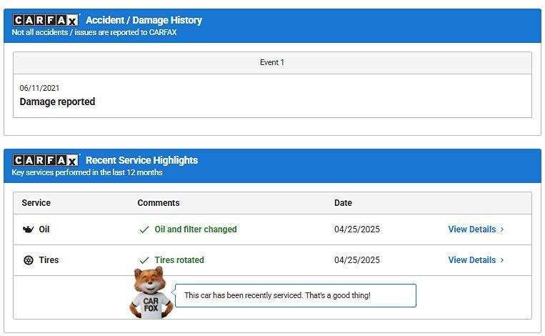Viewport: 545px width, 336px height.
Task: Click the chevron arrow in the Tires row
Action: (502, 260)
